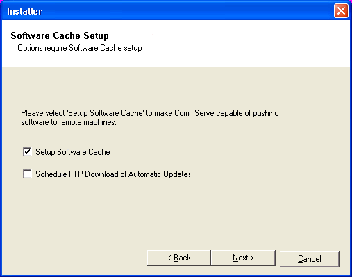Click the empty box beside Schedule FTP Download
The width and height of the screenshot is (352, 277).
coord(27,174)
